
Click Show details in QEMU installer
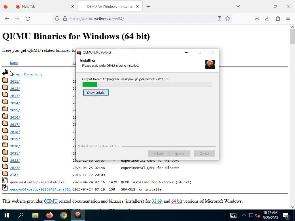[96, 93]
